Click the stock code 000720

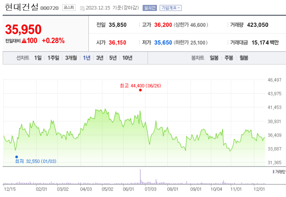pyautogui.click(x=49, y=8)
